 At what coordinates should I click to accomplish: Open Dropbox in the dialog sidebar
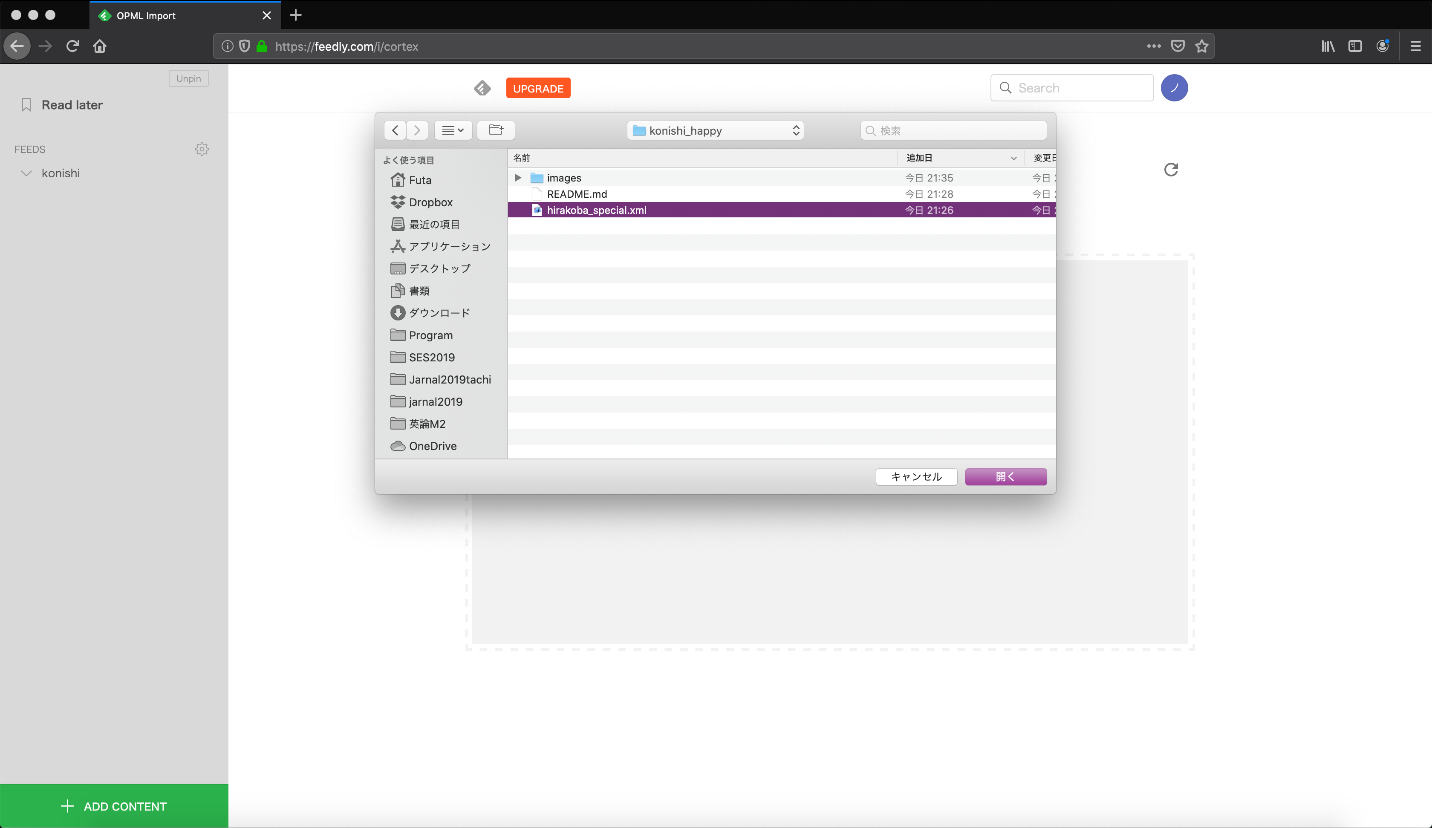point(430,202)
